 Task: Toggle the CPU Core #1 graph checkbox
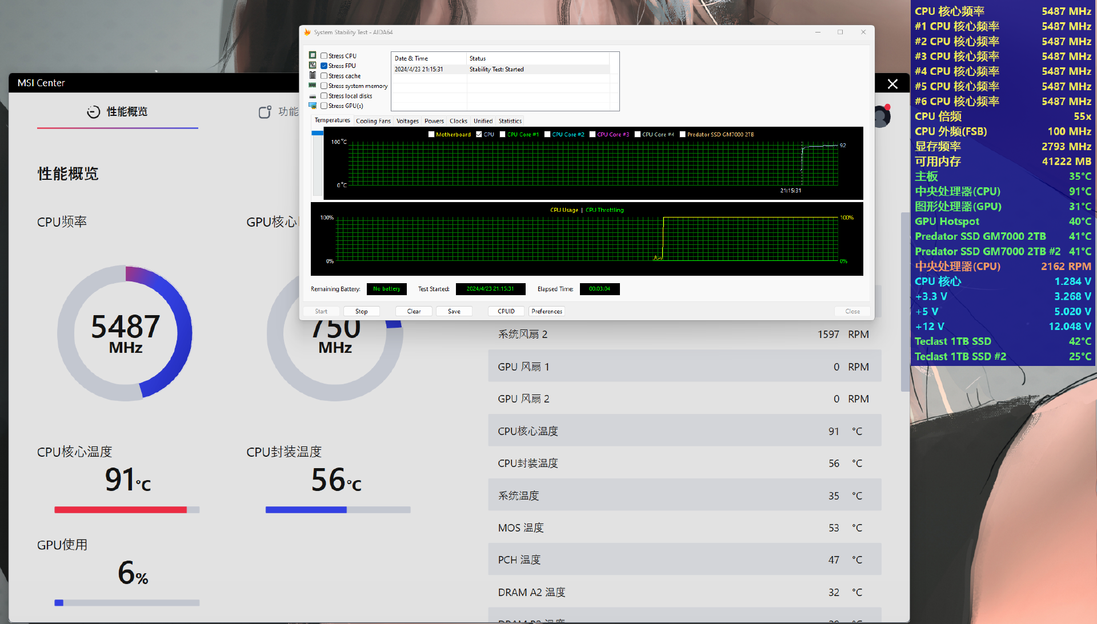[x=503, y=135]
